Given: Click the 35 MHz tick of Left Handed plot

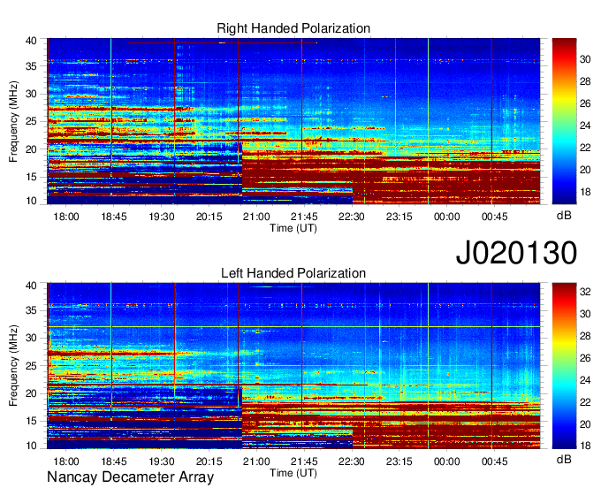Looking at the screenshot, I should point(32,310).
